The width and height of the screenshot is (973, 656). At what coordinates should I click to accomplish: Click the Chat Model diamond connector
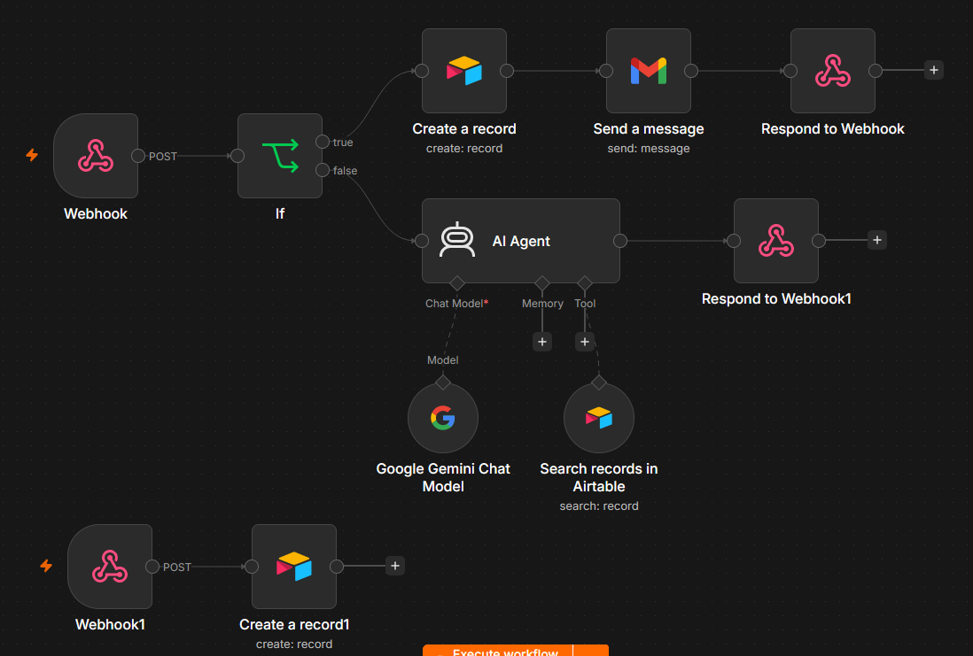(x=457, y=283)
